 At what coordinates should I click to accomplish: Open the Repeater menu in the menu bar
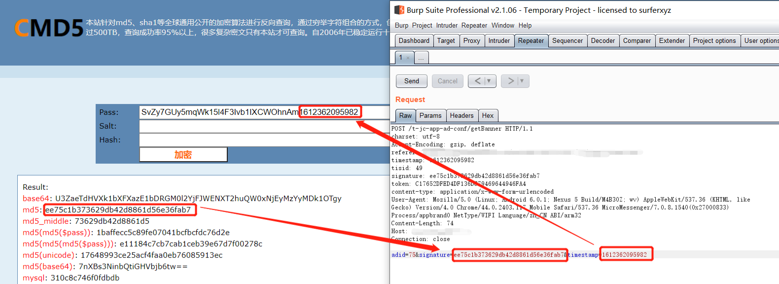coord(474,25)
